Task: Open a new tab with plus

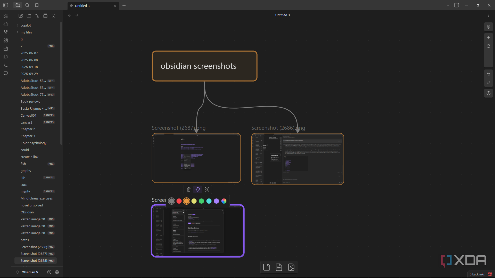Action: (124, 5)
